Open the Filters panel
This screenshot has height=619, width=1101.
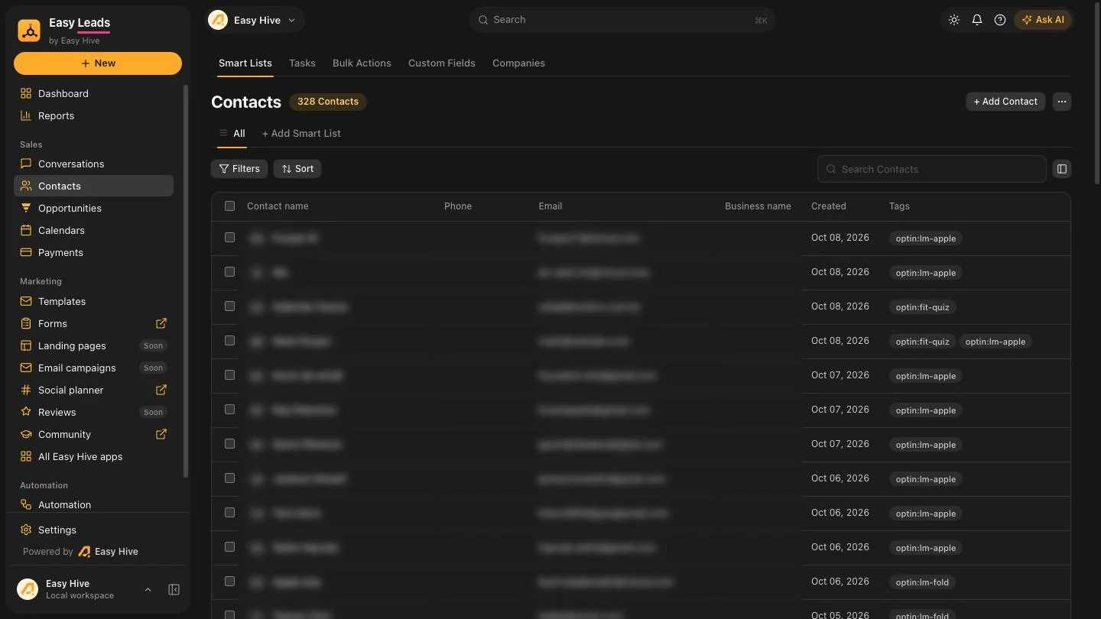click(239, 169)
